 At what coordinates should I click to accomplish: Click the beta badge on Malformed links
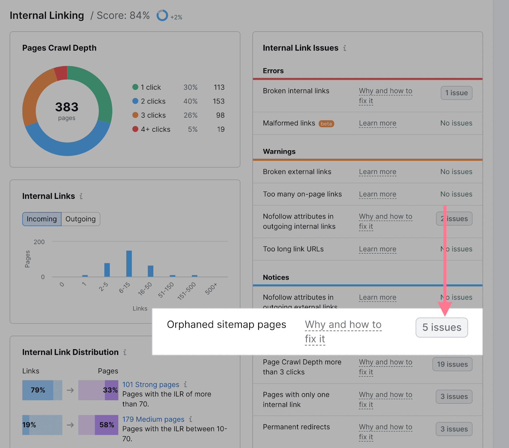[x=326, y=123]
